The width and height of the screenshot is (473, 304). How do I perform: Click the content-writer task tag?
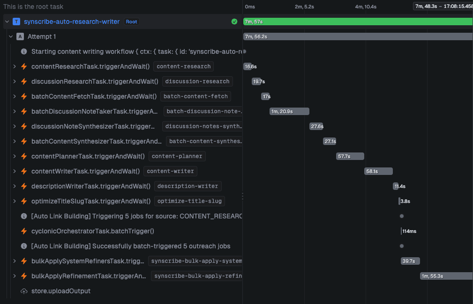tap(171, 171)
